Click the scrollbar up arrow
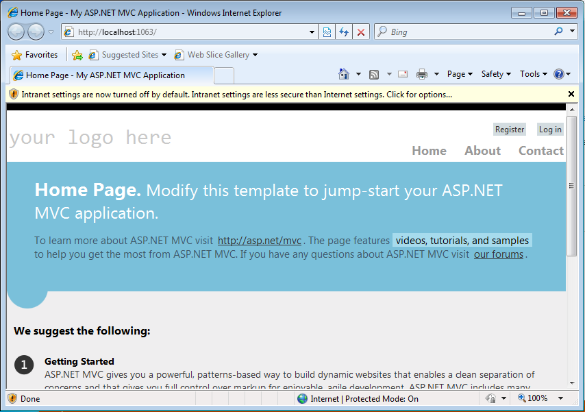This screenshot has width=585, height=412. (571, 110)
